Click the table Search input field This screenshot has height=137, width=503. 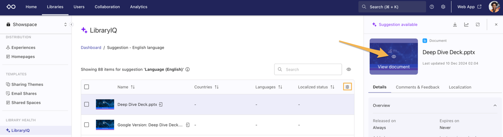tap(308, 69)
